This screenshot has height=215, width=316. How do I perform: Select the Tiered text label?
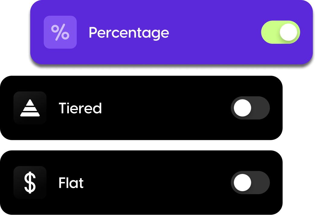coord(80,108)
